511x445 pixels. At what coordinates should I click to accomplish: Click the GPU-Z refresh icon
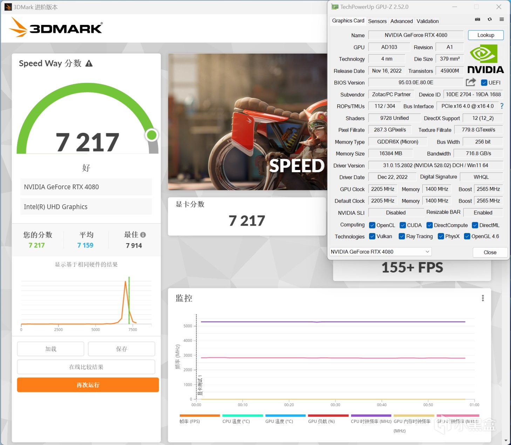(x=490, y=20)
